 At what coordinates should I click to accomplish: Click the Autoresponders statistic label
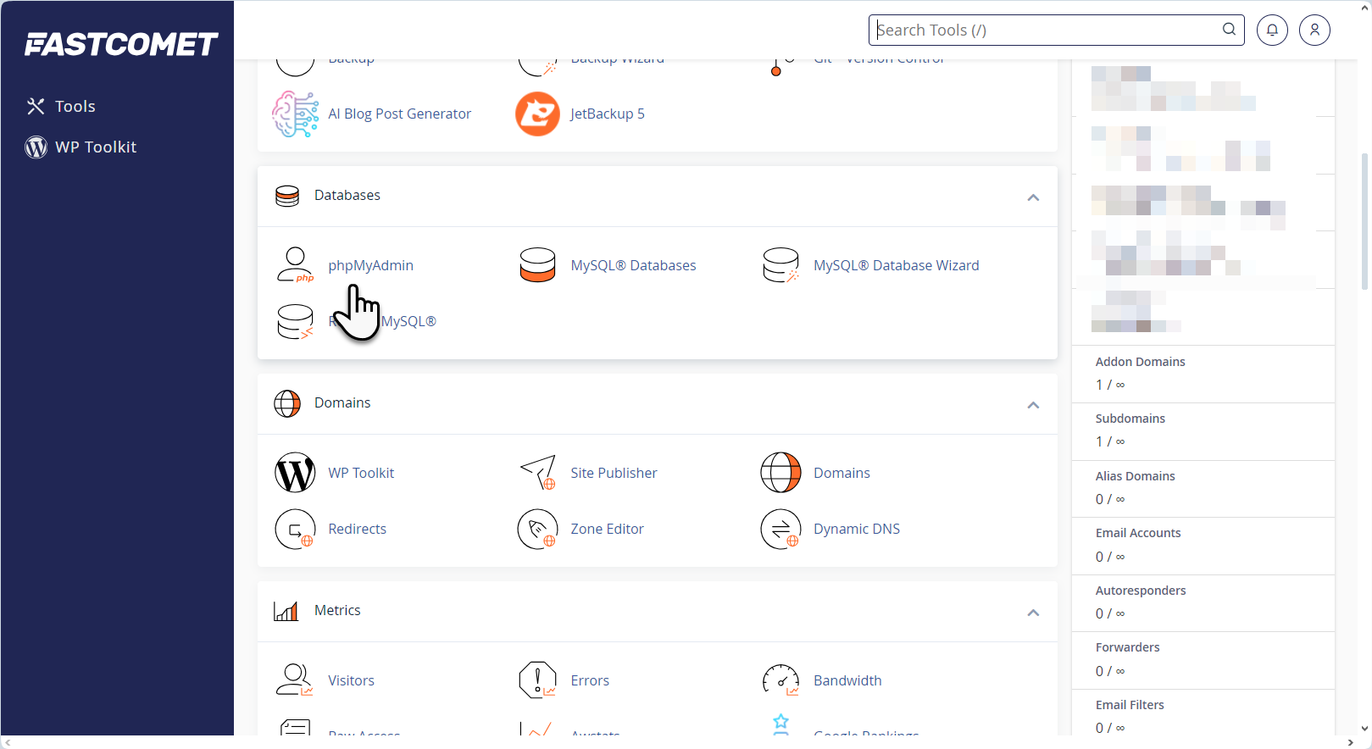(x=1140, y=591)
